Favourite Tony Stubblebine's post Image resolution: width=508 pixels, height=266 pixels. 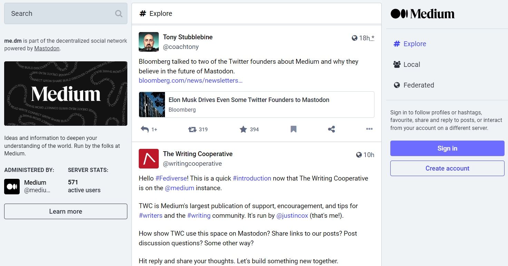[243, 129]
